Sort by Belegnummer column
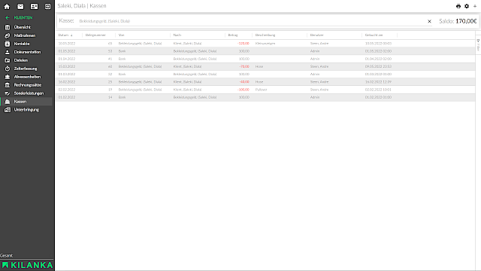This screenshot has width=481, height=271. [95, 35]
